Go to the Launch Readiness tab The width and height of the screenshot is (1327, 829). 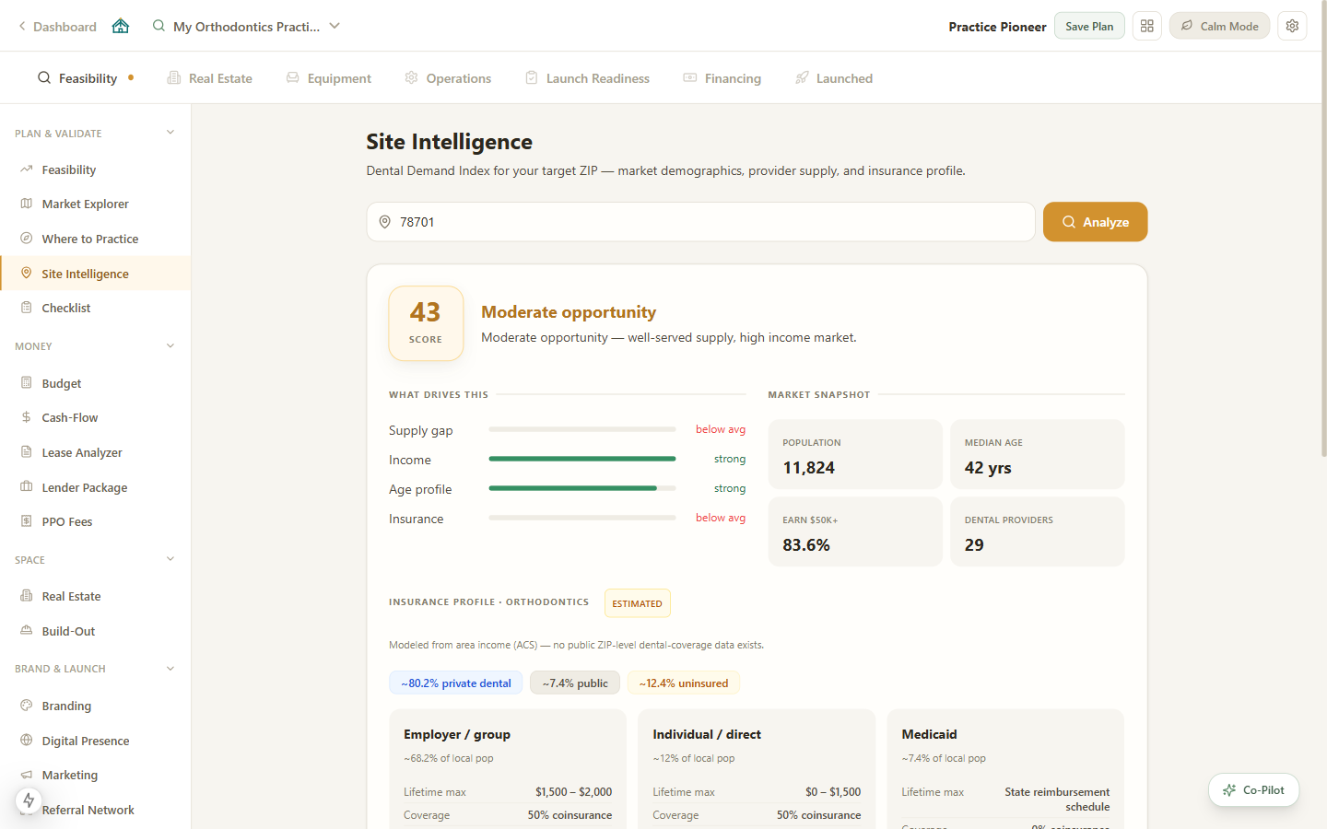pyautogui.click(x=587, y=78)
